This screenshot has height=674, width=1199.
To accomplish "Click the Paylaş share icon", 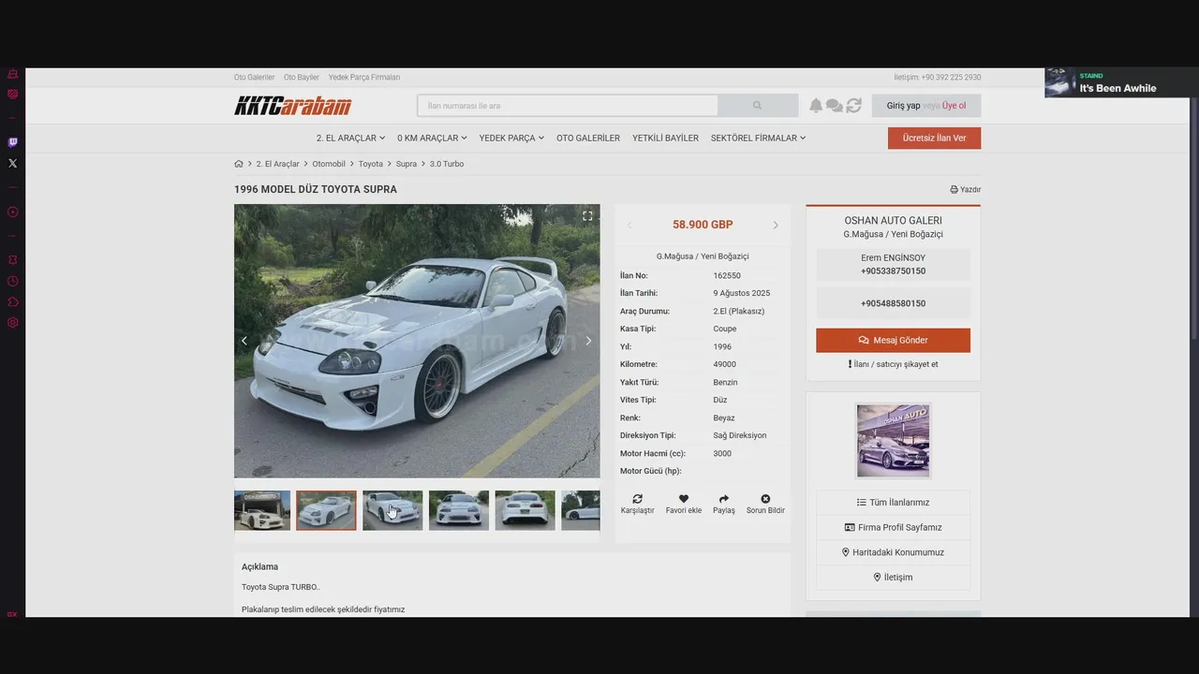I will pyautogui.click(x=724, y=504).
